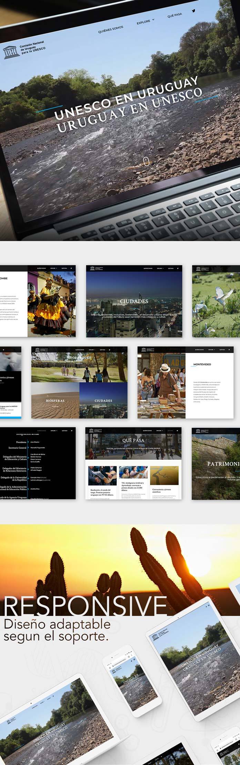The image size is (240, 765).
Task: Expand EXPLORE on the Integración actual screen
Action: click(53, 431)
